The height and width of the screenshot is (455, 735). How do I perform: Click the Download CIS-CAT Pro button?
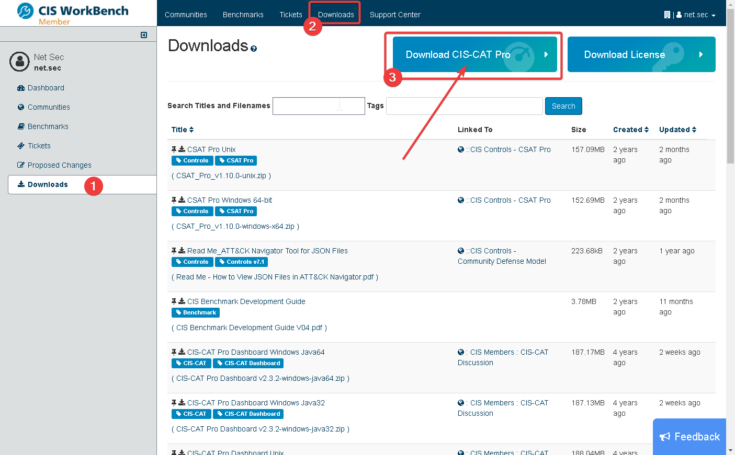click(x=475, y=54)
